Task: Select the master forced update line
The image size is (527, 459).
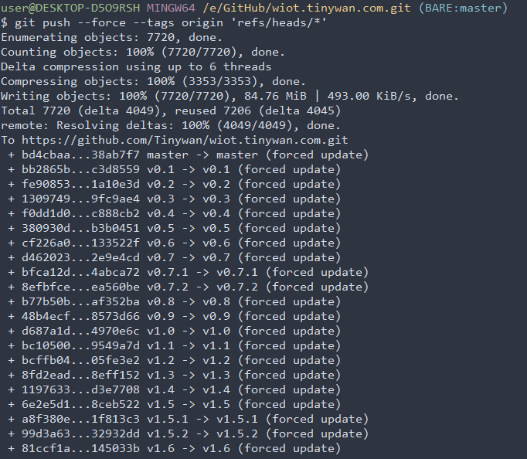Action: [x=189, y=155]
